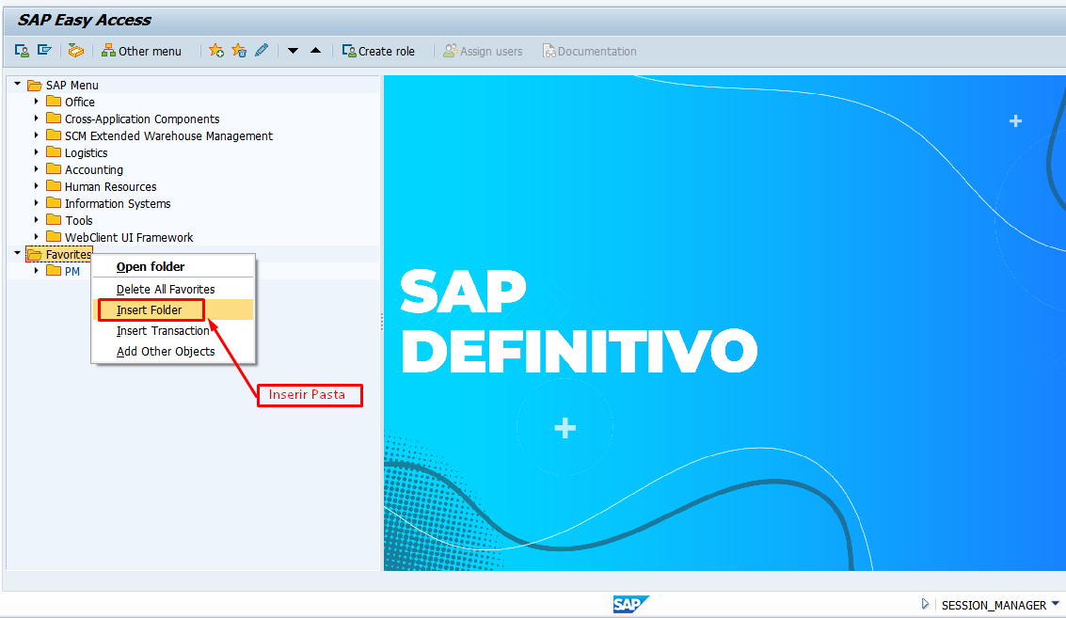
Task: Select the Logistics tree item
Action: tap(86, 153)
